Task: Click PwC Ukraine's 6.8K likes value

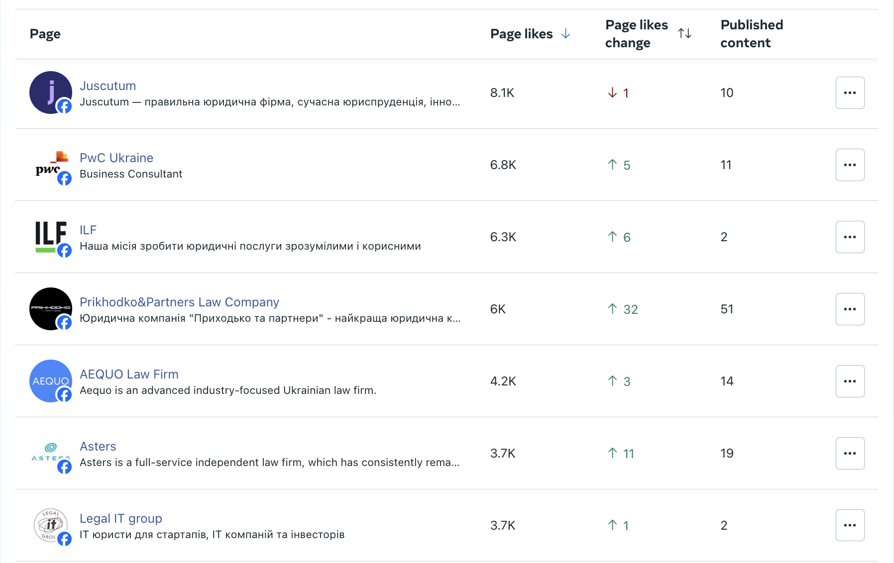Action: tap(503, 165)
